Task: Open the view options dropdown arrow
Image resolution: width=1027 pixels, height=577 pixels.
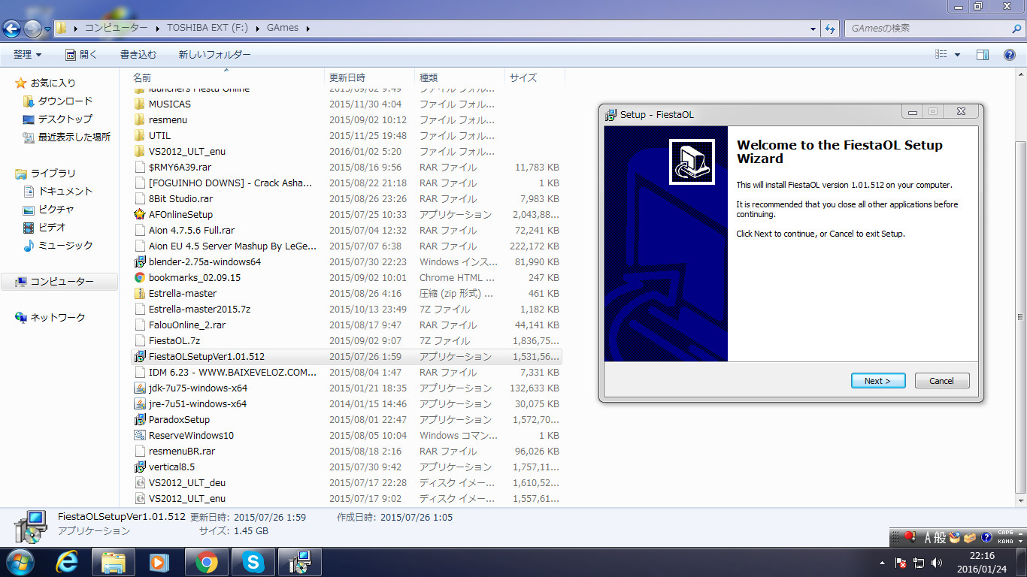Action: (957, 54)
